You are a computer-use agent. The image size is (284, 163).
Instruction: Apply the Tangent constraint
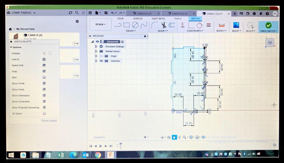pos(200,25)
